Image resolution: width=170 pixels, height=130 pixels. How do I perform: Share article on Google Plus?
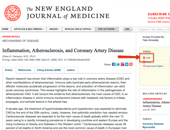coord(122,64)
